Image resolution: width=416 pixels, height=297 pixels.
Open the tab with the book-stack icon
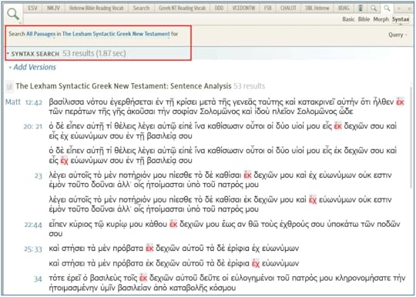click(361, 8)
